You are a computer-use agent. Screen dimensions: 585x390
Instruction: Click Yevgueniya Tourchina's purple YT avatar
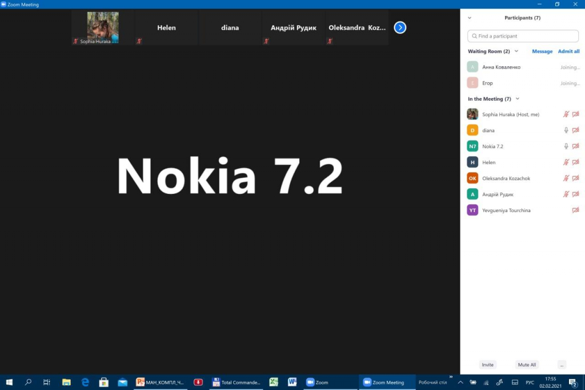point(472,210)
